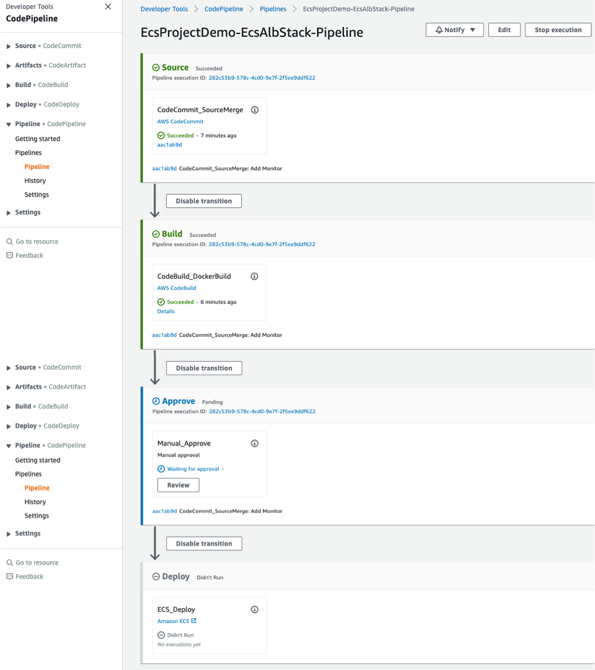
Task: Open Source stage pipeline execution ID link
Action: [x=262, y=78]
